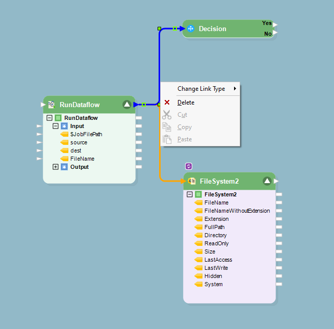Screen dimensions: 334x329
Task: Click the FileSystem2 node header icon
Action: [192, 181]
